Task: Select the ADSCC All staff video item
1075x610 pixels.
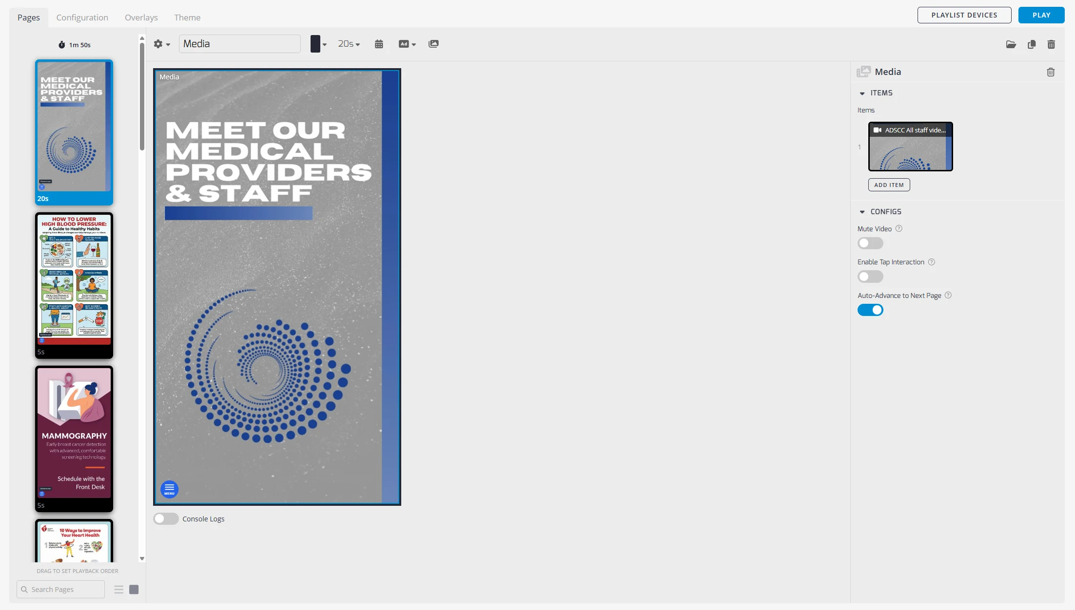Action: [x=910, y=147]
